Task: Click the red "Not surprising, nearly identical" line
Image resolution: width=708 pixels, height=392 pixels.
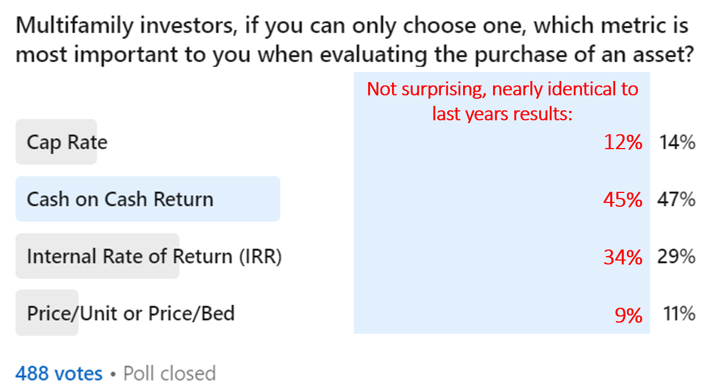Action: tap(503, 89)
